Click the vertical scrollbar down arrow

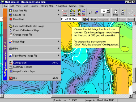[134, 93]
